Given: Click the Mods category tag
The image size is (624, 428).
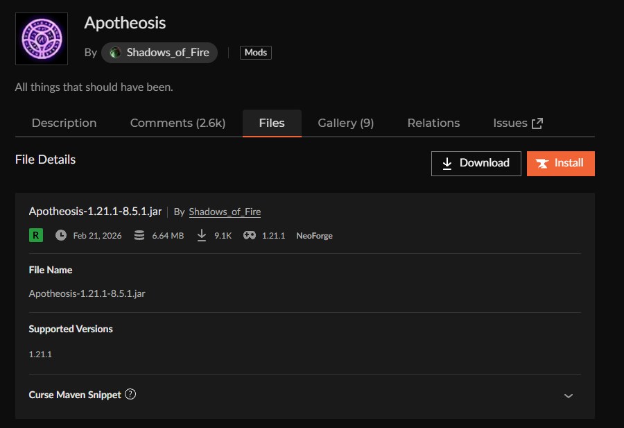Looking at the screenshot, I should click(x=256, y=53).
